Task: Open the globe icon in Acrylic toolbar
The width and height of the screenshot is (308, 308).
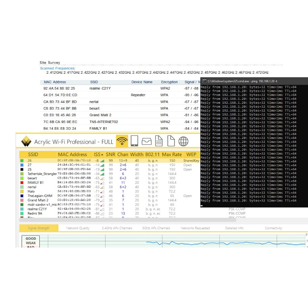Action: click(x=183, y=141)
